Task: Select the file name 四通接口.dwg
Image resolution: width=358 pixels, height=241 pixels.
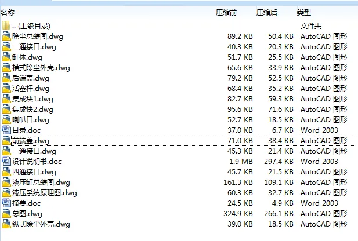Action: [x=34, y=171]
